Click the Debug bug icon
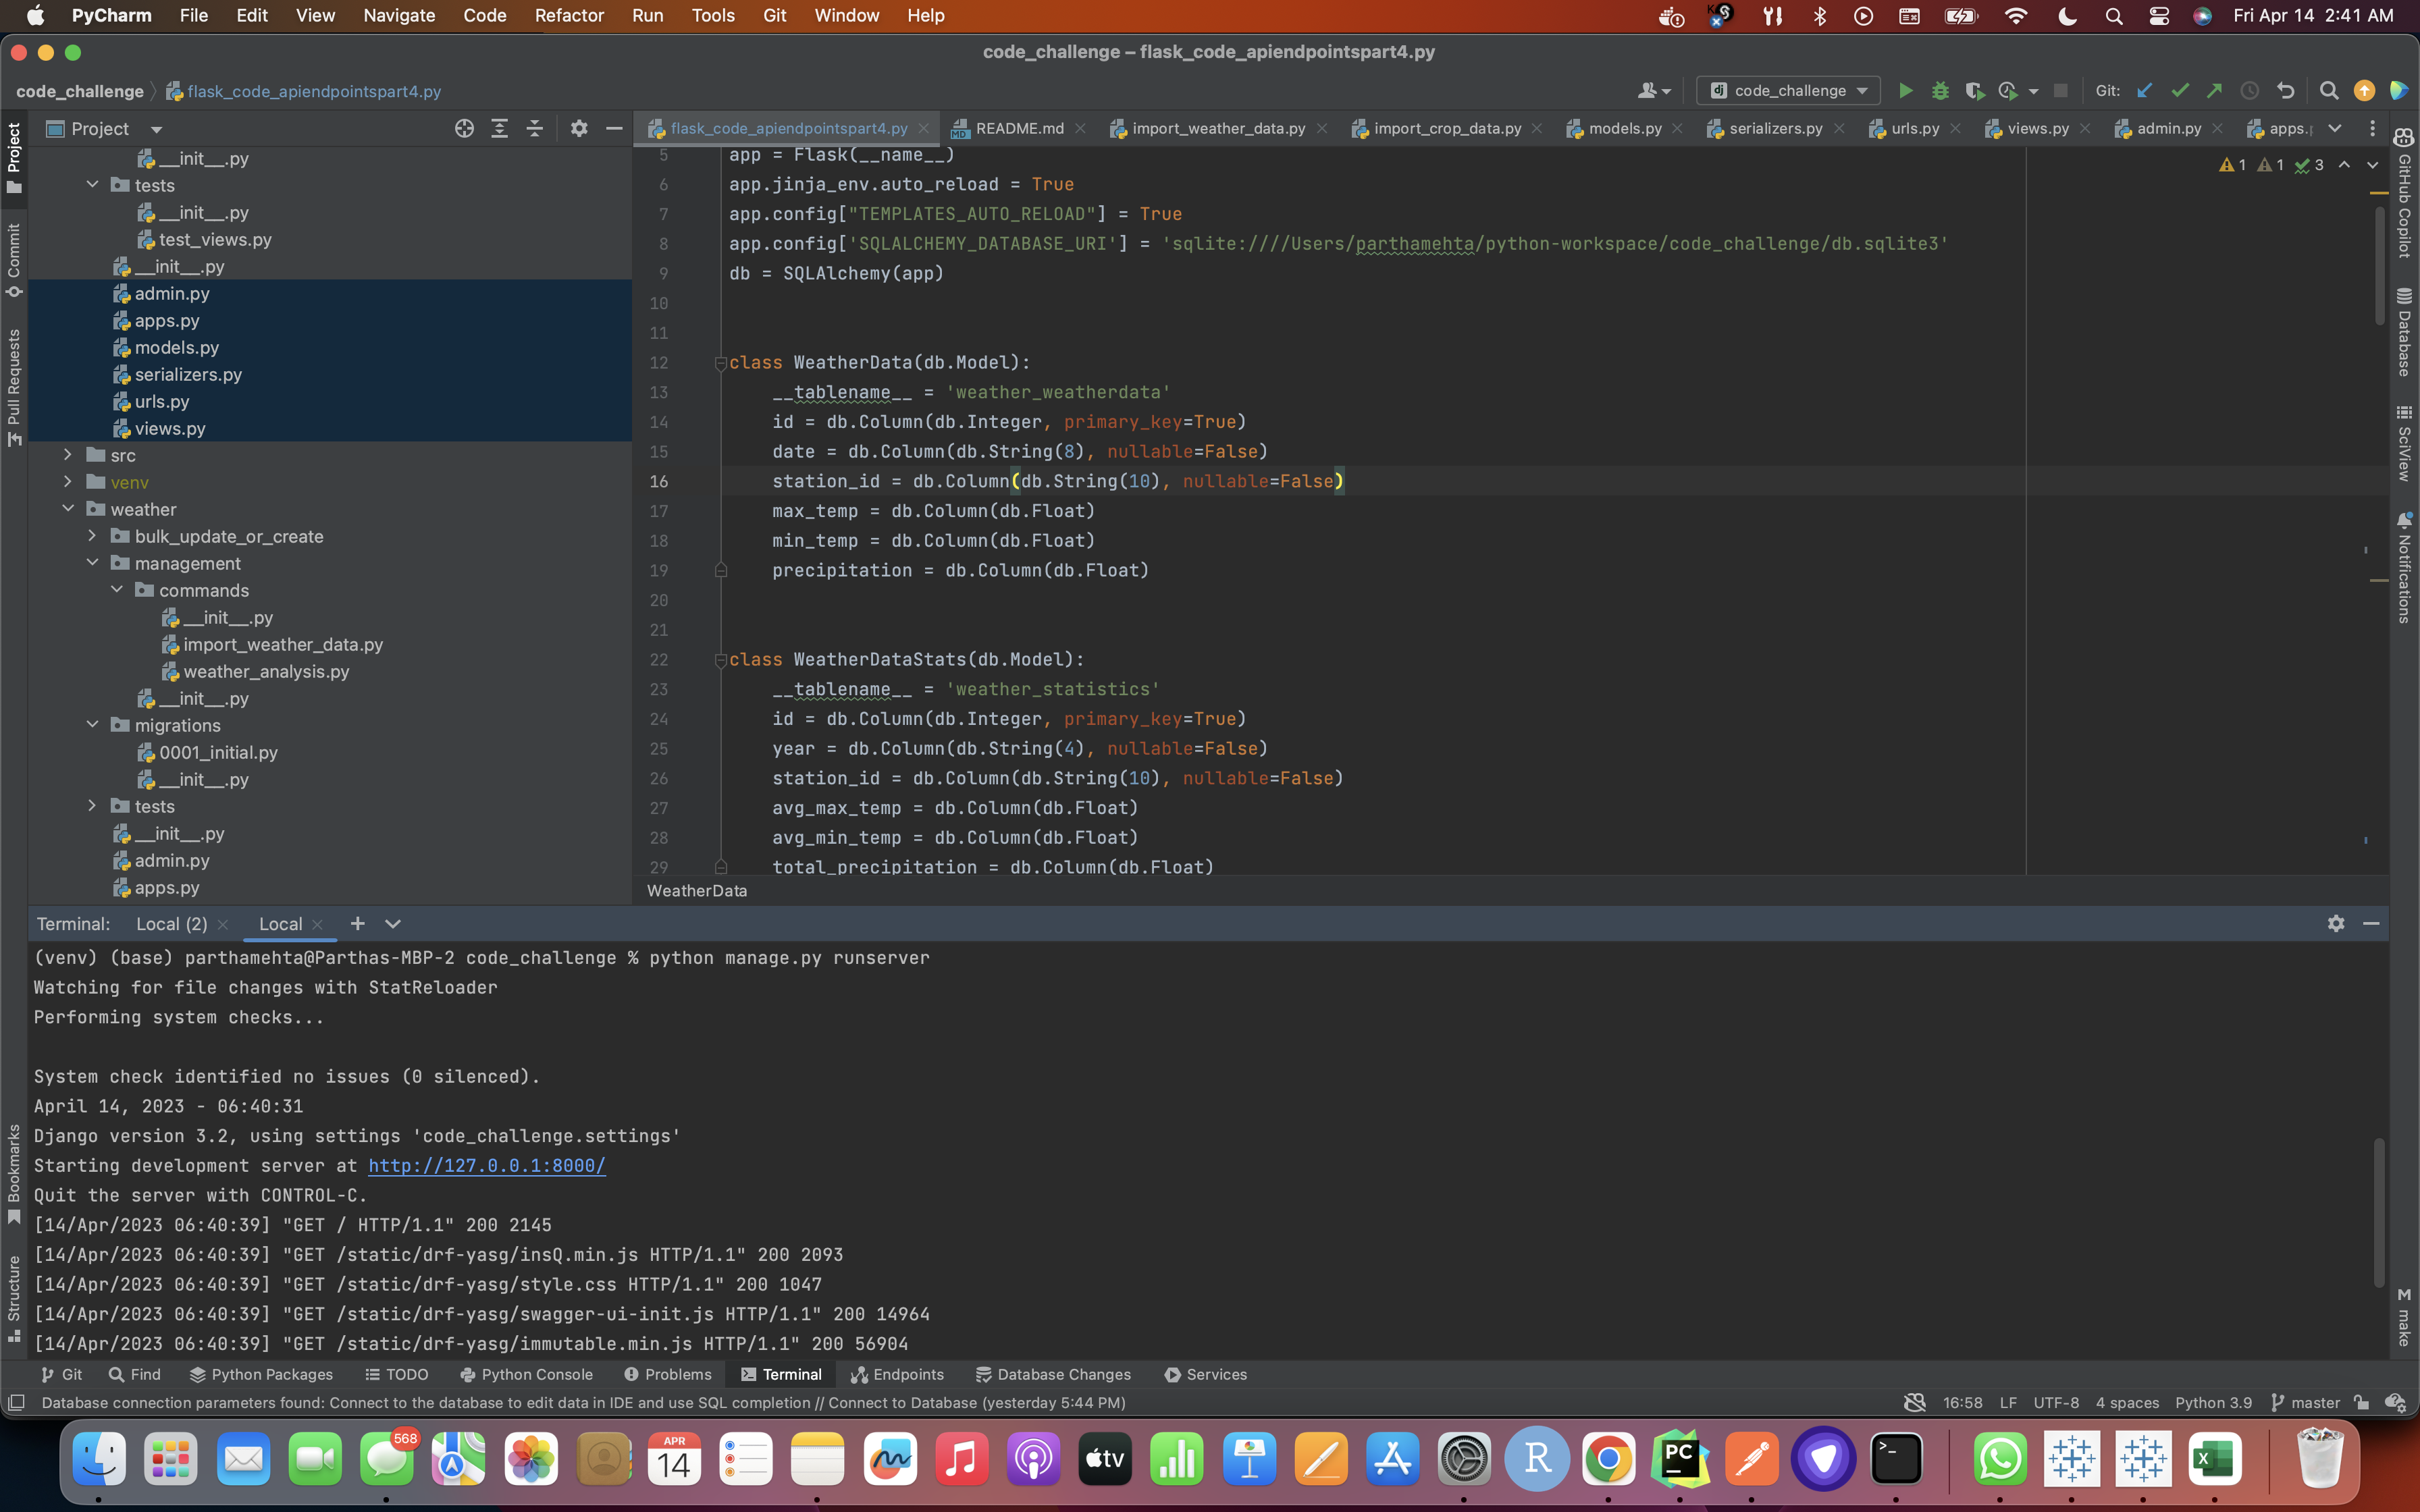Screen dimensions: 2420x1512 1940,91
